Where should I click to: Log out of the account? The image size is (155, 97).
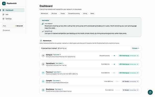coord(6,30)
